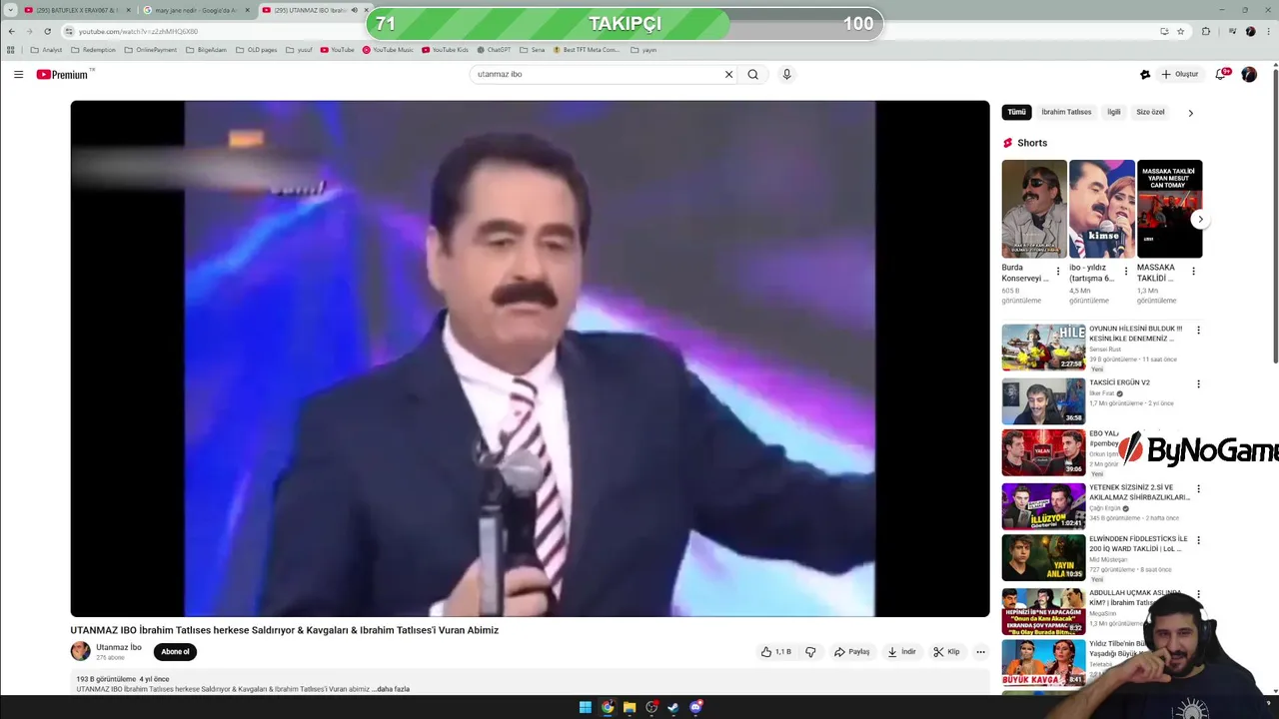Switch to BATUFLEX X ERAY067 browser tab
Viewport: 1279px width, 719px height.
pyautogui.click(x=77, y=10)
